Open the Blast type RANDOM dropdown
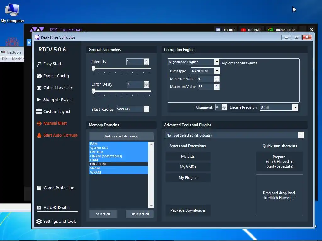This screenshot has width=322, height=241. coord(217,71)
